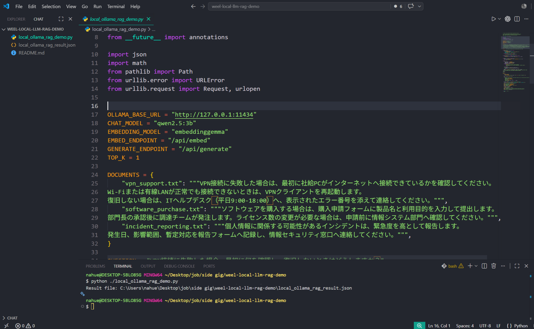Open the split editor icon
Screen dimensions: 534x329
[517, 19]
